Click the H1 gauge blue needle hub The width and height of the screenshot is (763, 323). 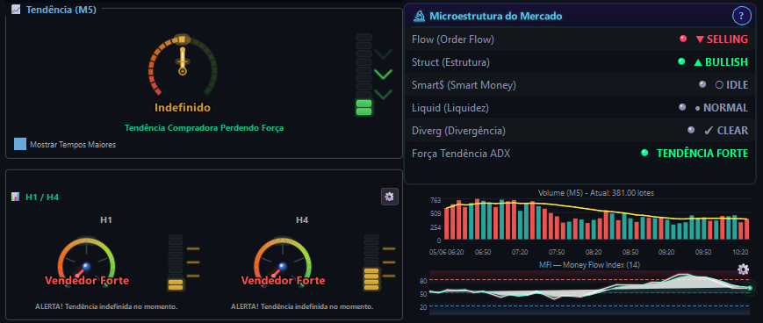pos(87,266)
